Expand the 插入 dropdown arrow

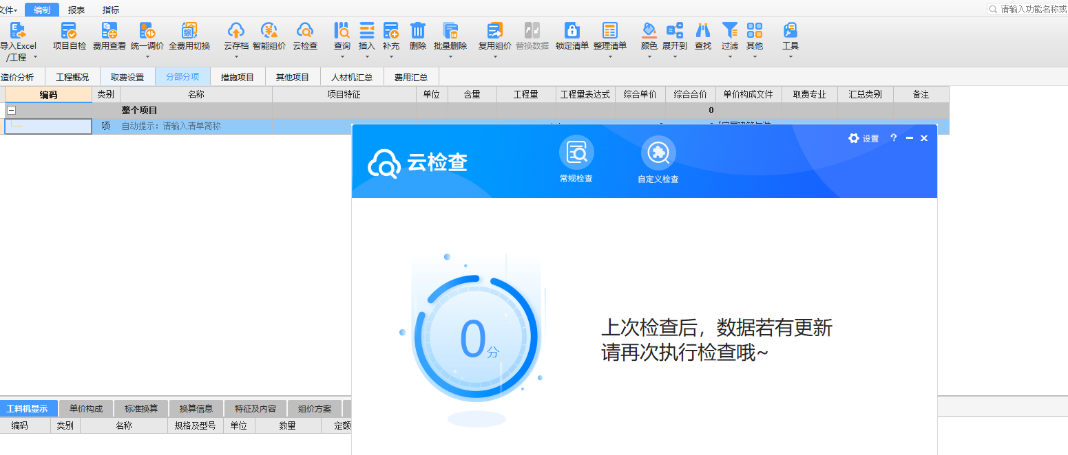pyautogui.click(x=367, y=57)
